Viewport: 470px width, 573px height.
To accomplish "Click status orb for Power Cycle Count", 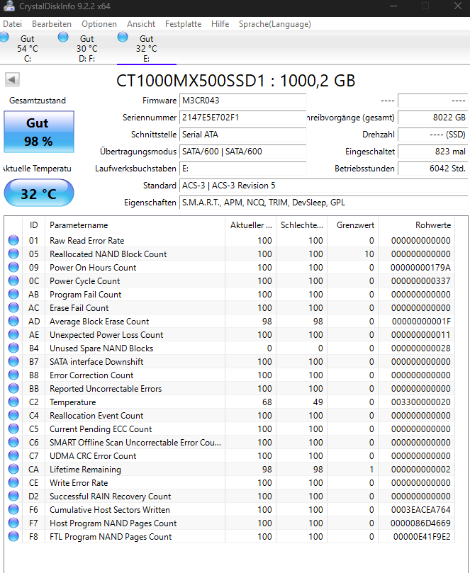I will pos(13,280).
